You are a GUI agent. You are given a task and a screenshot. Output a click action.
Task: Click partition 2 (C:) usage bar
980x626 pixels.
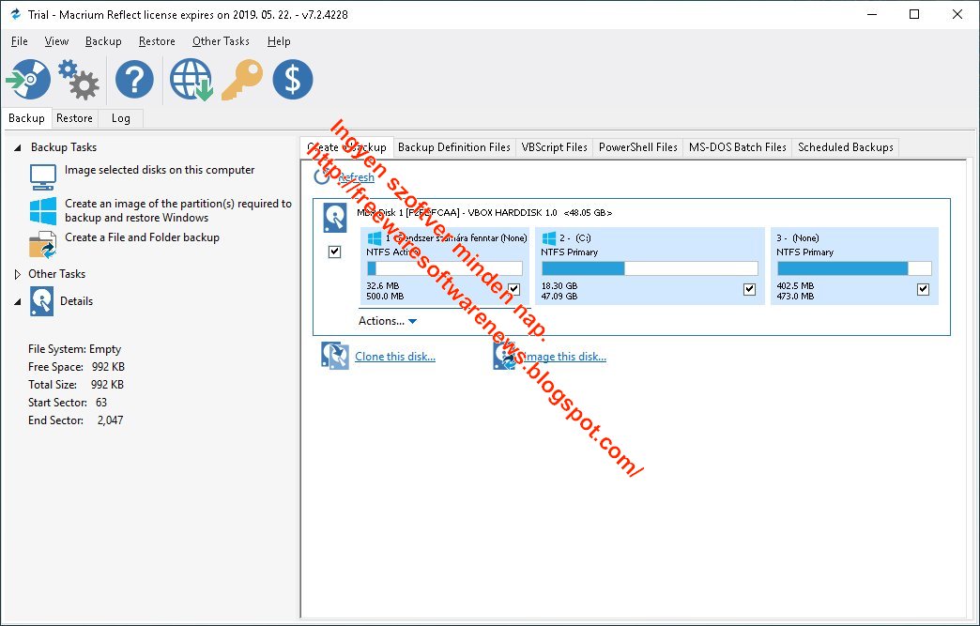[x=650, y=268]
